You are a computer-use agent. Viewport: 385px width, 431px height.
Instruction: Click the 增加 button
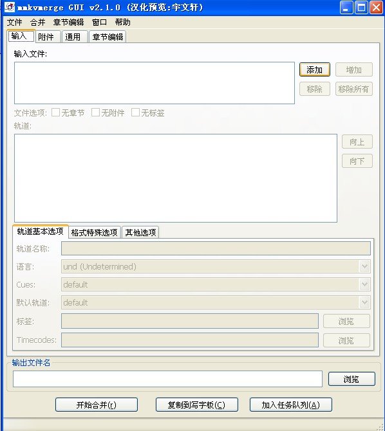(x=354, y=70)
